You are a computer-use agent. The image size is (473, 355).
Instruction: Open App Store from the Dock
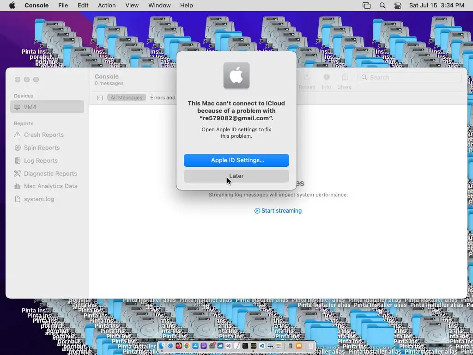[x=195, y=346]
